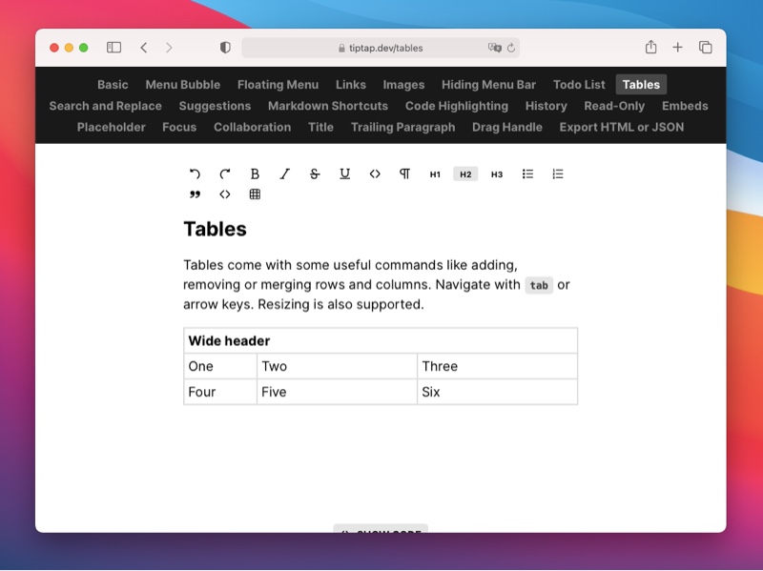Screen dimensions: 763x571
Task: Toggle bold formatting in editor toolbar
Action: [255, 173]
